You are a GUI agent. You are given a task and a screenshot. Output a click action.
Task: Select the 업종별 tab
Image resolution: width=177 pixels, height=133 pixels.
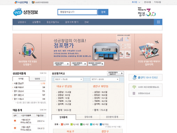pos(37,79)
